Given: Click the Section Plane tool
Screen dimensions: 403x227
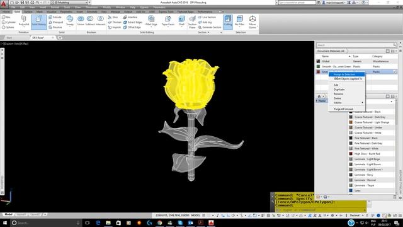Looking at the screenshot, I should [x=192, y=22].
